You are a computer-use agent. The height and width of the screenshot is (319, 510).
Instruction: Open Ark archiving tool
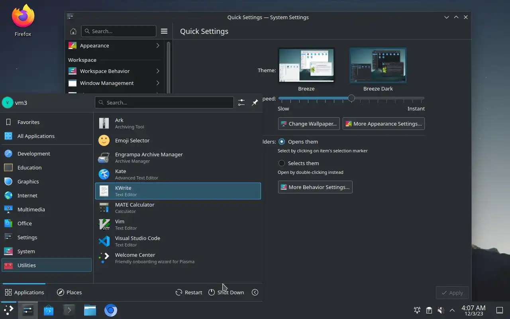pos(178,123)
